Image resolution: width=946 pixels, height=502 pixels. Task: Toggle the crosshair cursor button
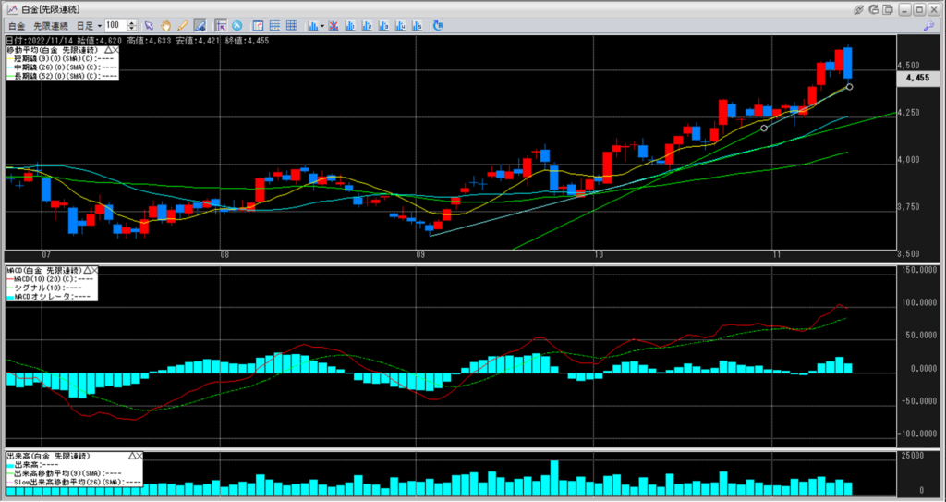pos(222,25)
